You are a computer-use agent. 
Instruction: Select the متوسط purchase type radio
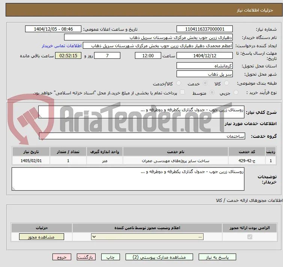click(212, 92)
